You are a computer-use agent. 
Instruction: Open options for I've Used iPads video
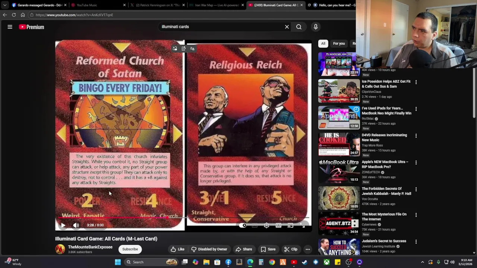(x=416, y=109)
